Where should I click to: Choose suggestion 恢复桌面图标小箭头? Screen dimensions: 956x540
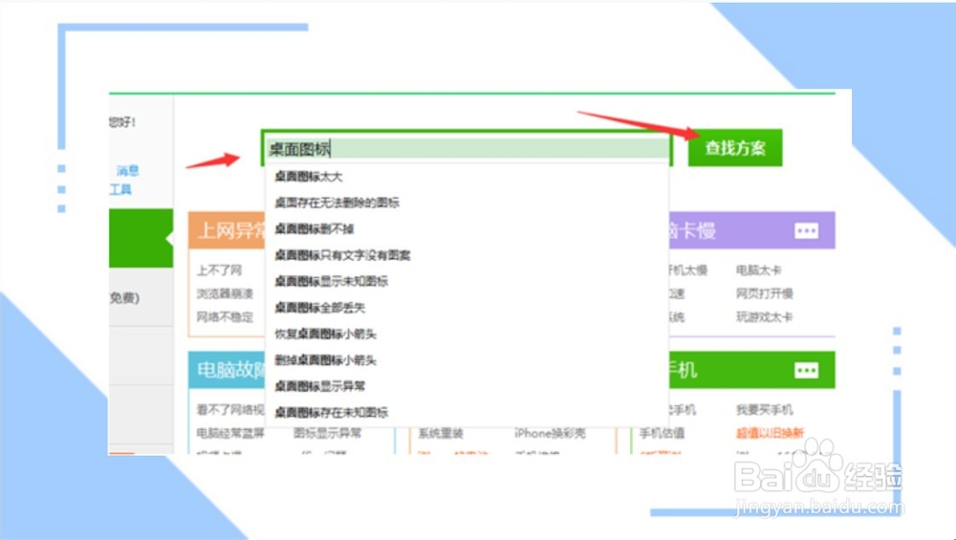[x=326, y=334]
